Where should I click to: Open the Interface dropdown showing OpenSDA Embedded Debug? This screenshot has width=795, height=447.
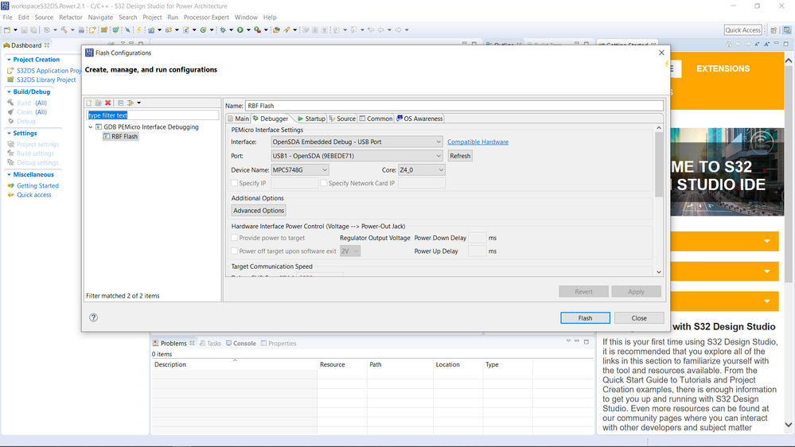(x=357, y=142)
